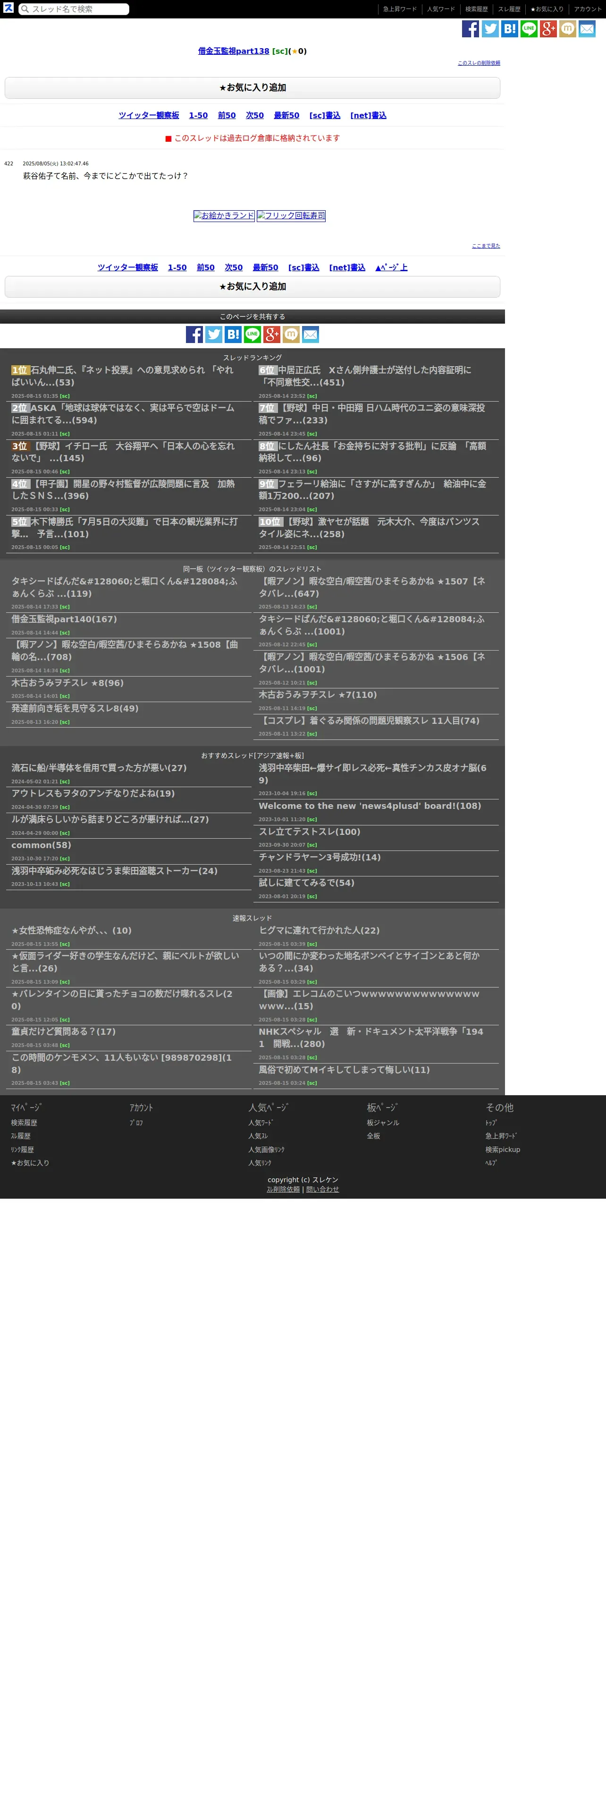The height and width of the screenshot is (1820, 606).
Task: Click lower Twitter share icon
Action: coord(214,334)
